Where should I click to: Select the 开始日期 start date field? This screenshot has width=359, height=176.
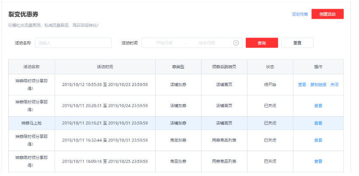164,43
